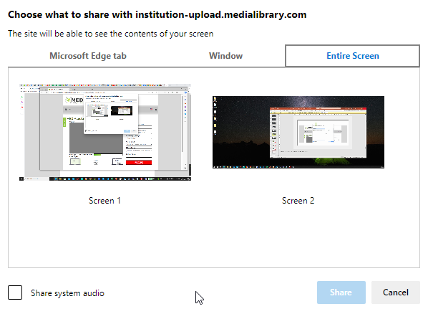Image resolution: width=428 pixels, height=314 pixels.
Task: Switch to the Microsoft Edge tab option
Action: [x=88, y=56]
